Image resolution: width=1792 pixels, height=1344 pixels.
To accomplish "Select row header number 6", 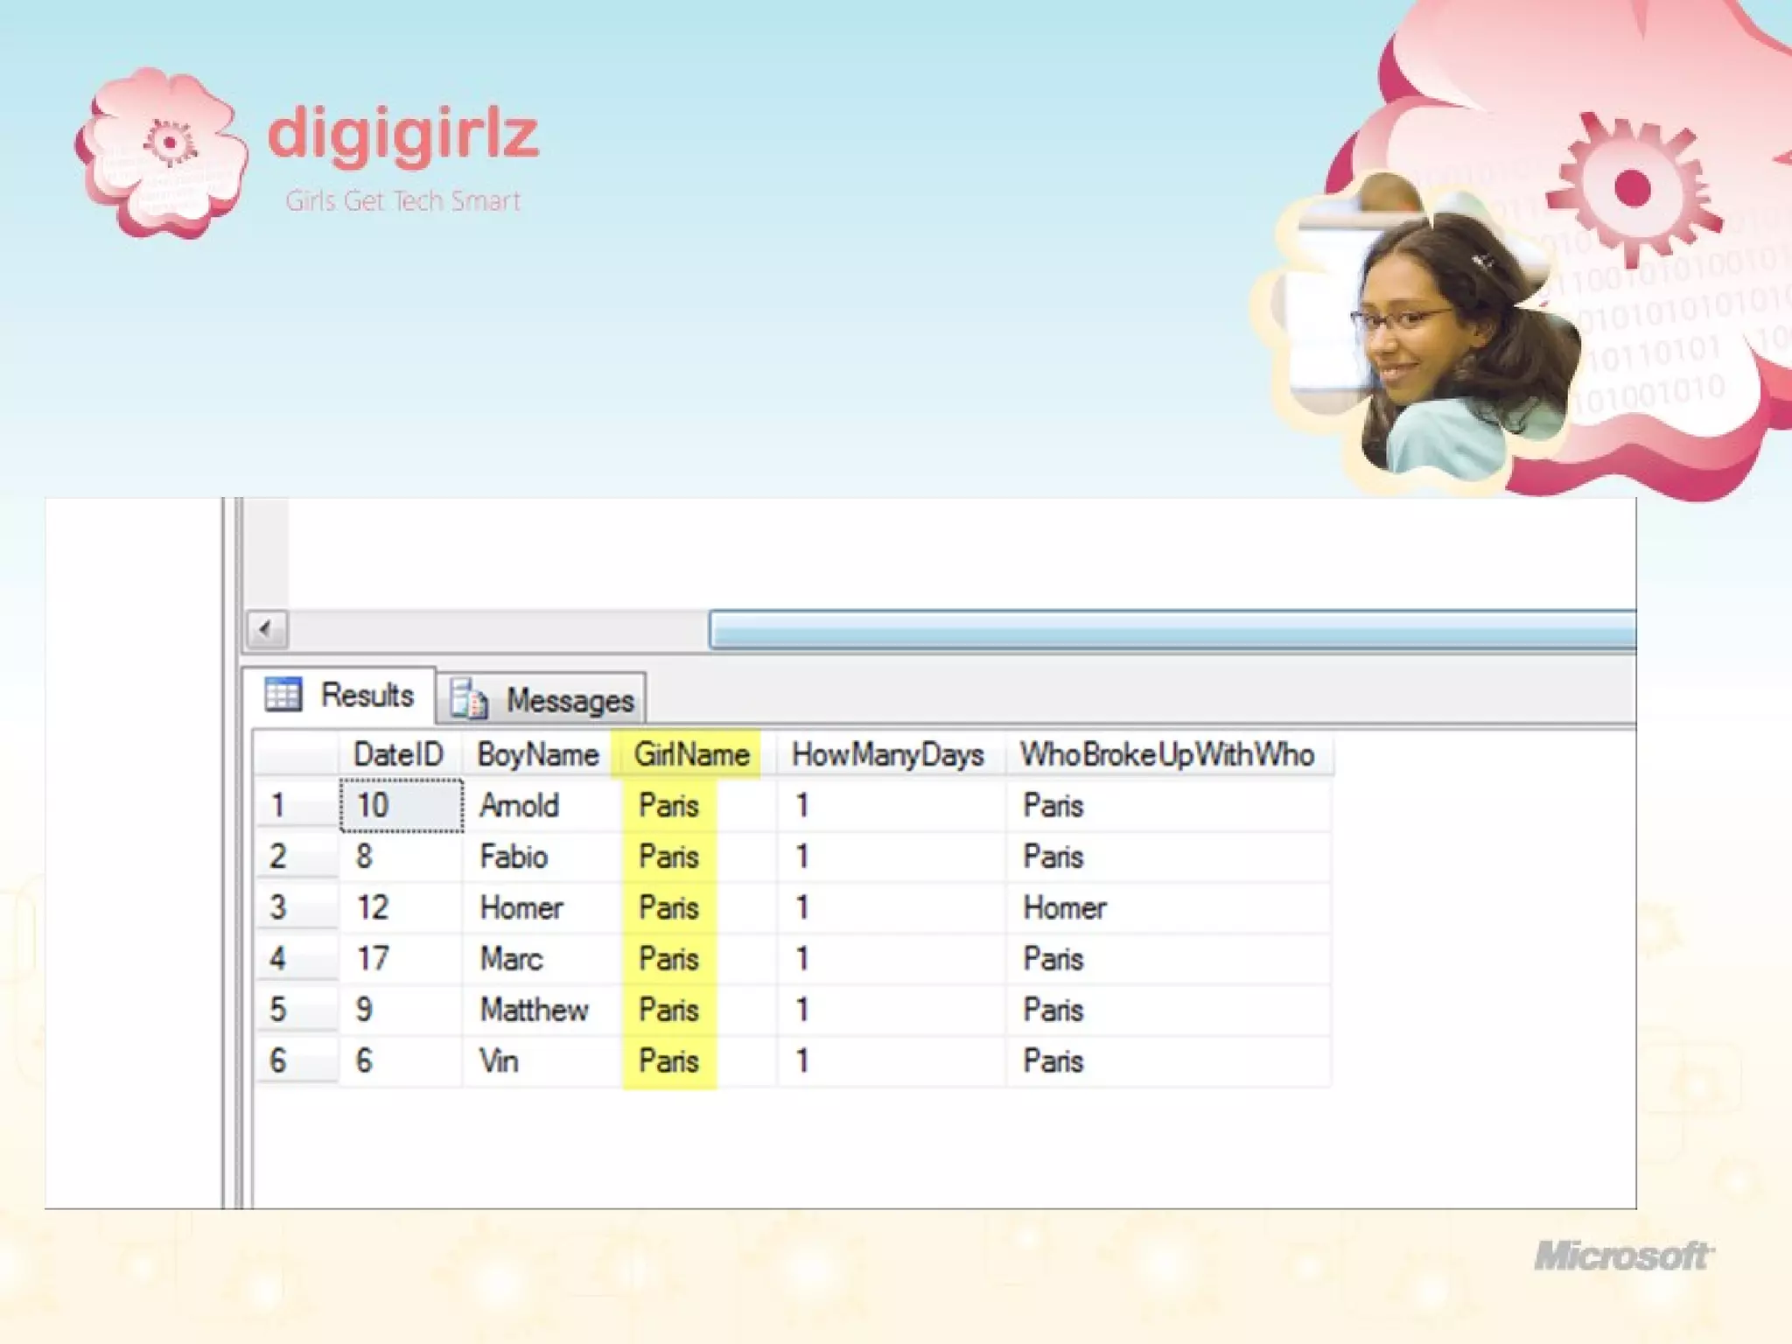I will click(x=295, y=1060).
